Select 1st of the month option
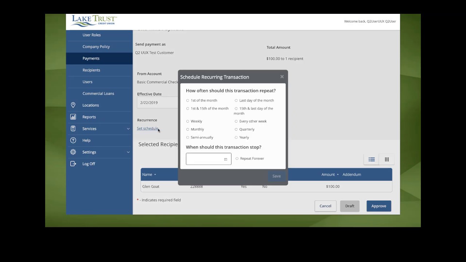The image size is (466, 262). coord(188,100)
